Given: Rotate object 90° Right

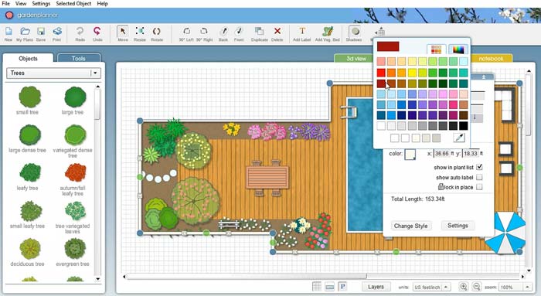Looking at the screenshot, I should [204, 32].
